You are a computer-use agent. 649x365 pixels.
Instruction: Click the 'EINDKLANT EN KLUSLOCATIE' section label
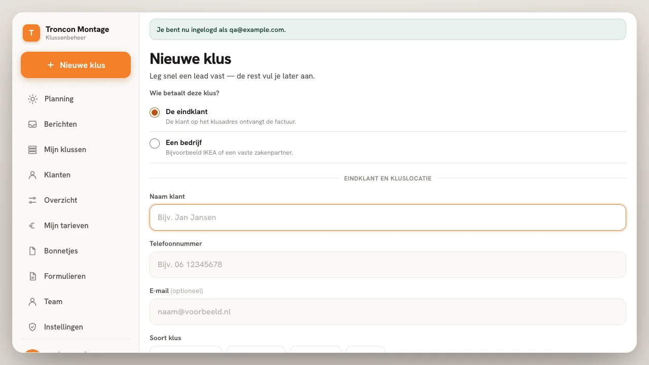[x=388, y=178]
